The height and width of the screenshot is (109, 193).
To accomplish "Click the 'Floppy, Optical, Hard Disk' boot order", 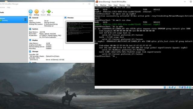I will (x=48, y=34).
